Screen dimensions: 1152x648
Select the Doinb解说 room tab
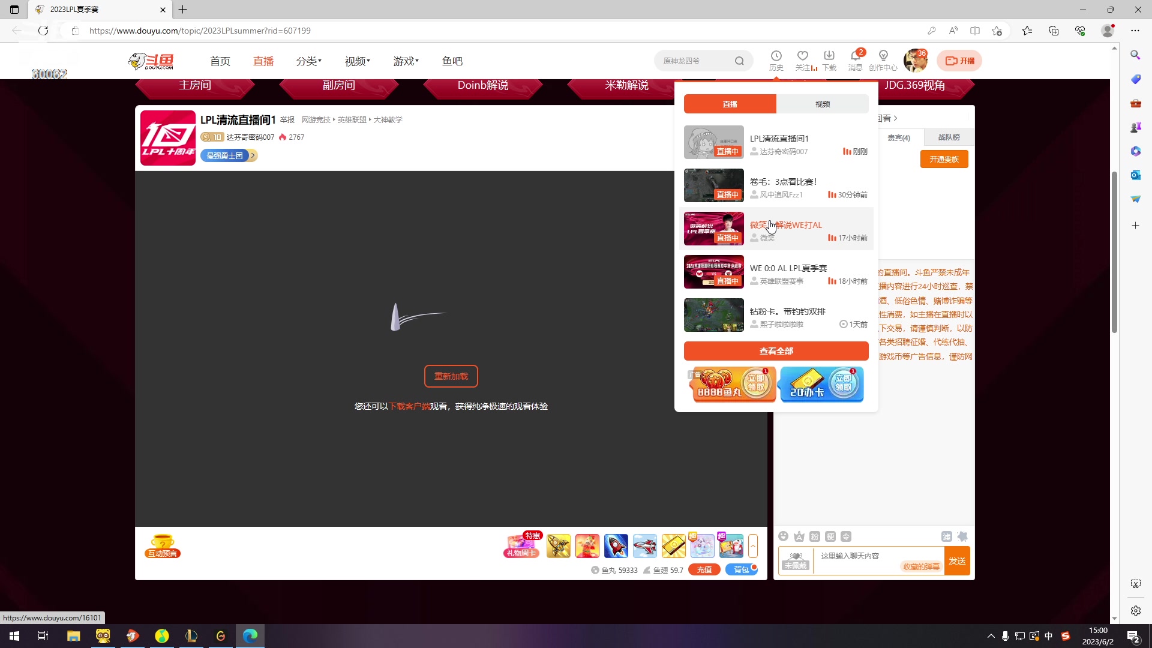(483, 85)
